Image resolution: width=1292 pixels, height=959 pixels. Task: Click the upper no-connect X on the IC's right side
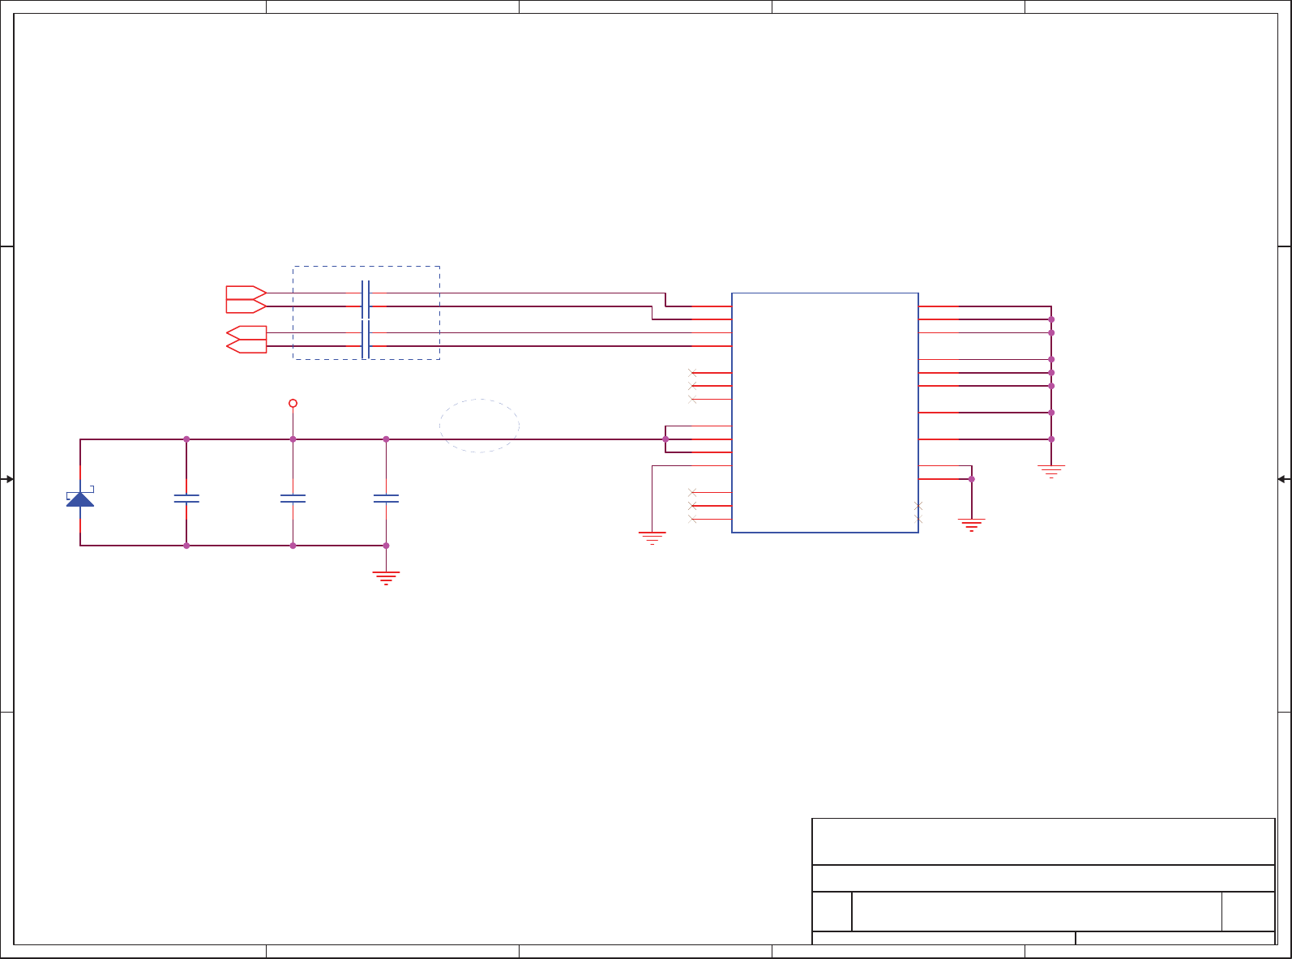pyautogui.click(x=918, y=506)
